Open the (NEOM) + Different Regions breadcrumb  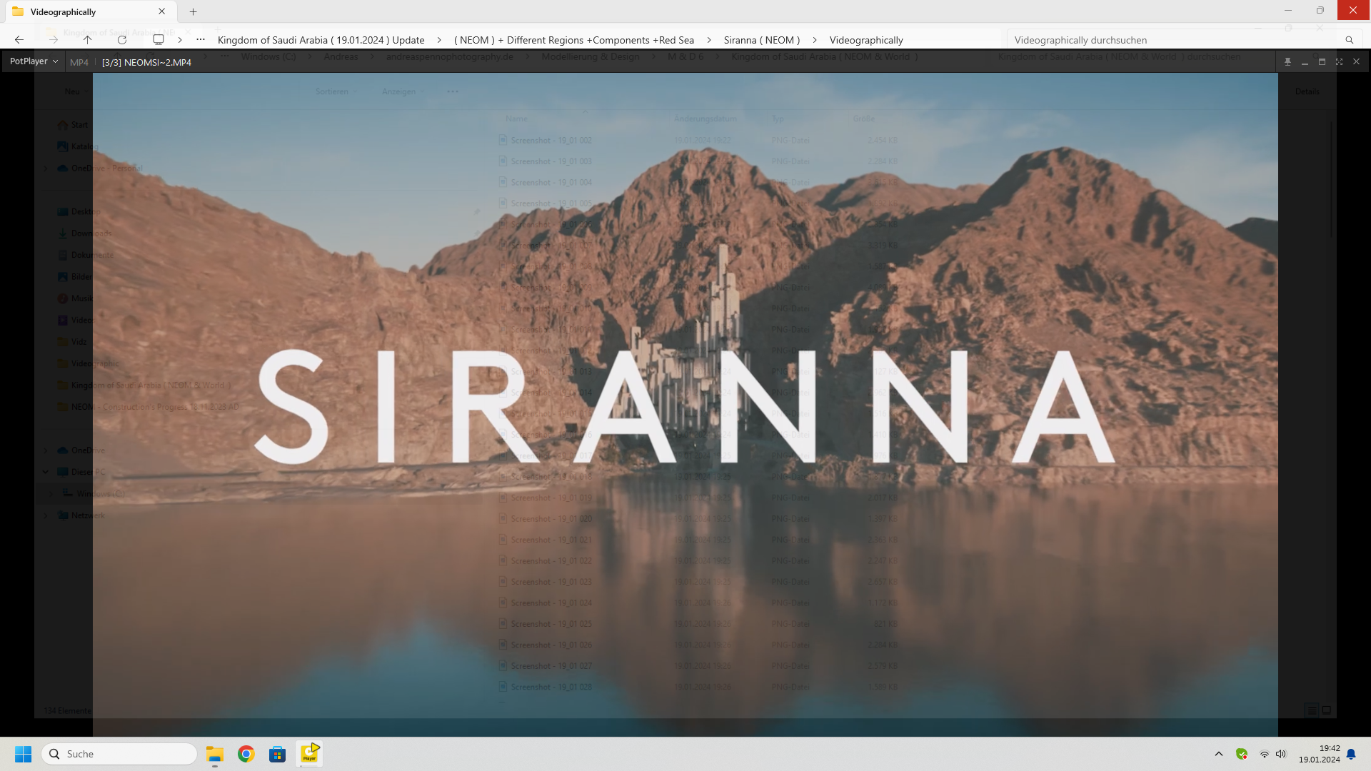(x=574, y=40)
